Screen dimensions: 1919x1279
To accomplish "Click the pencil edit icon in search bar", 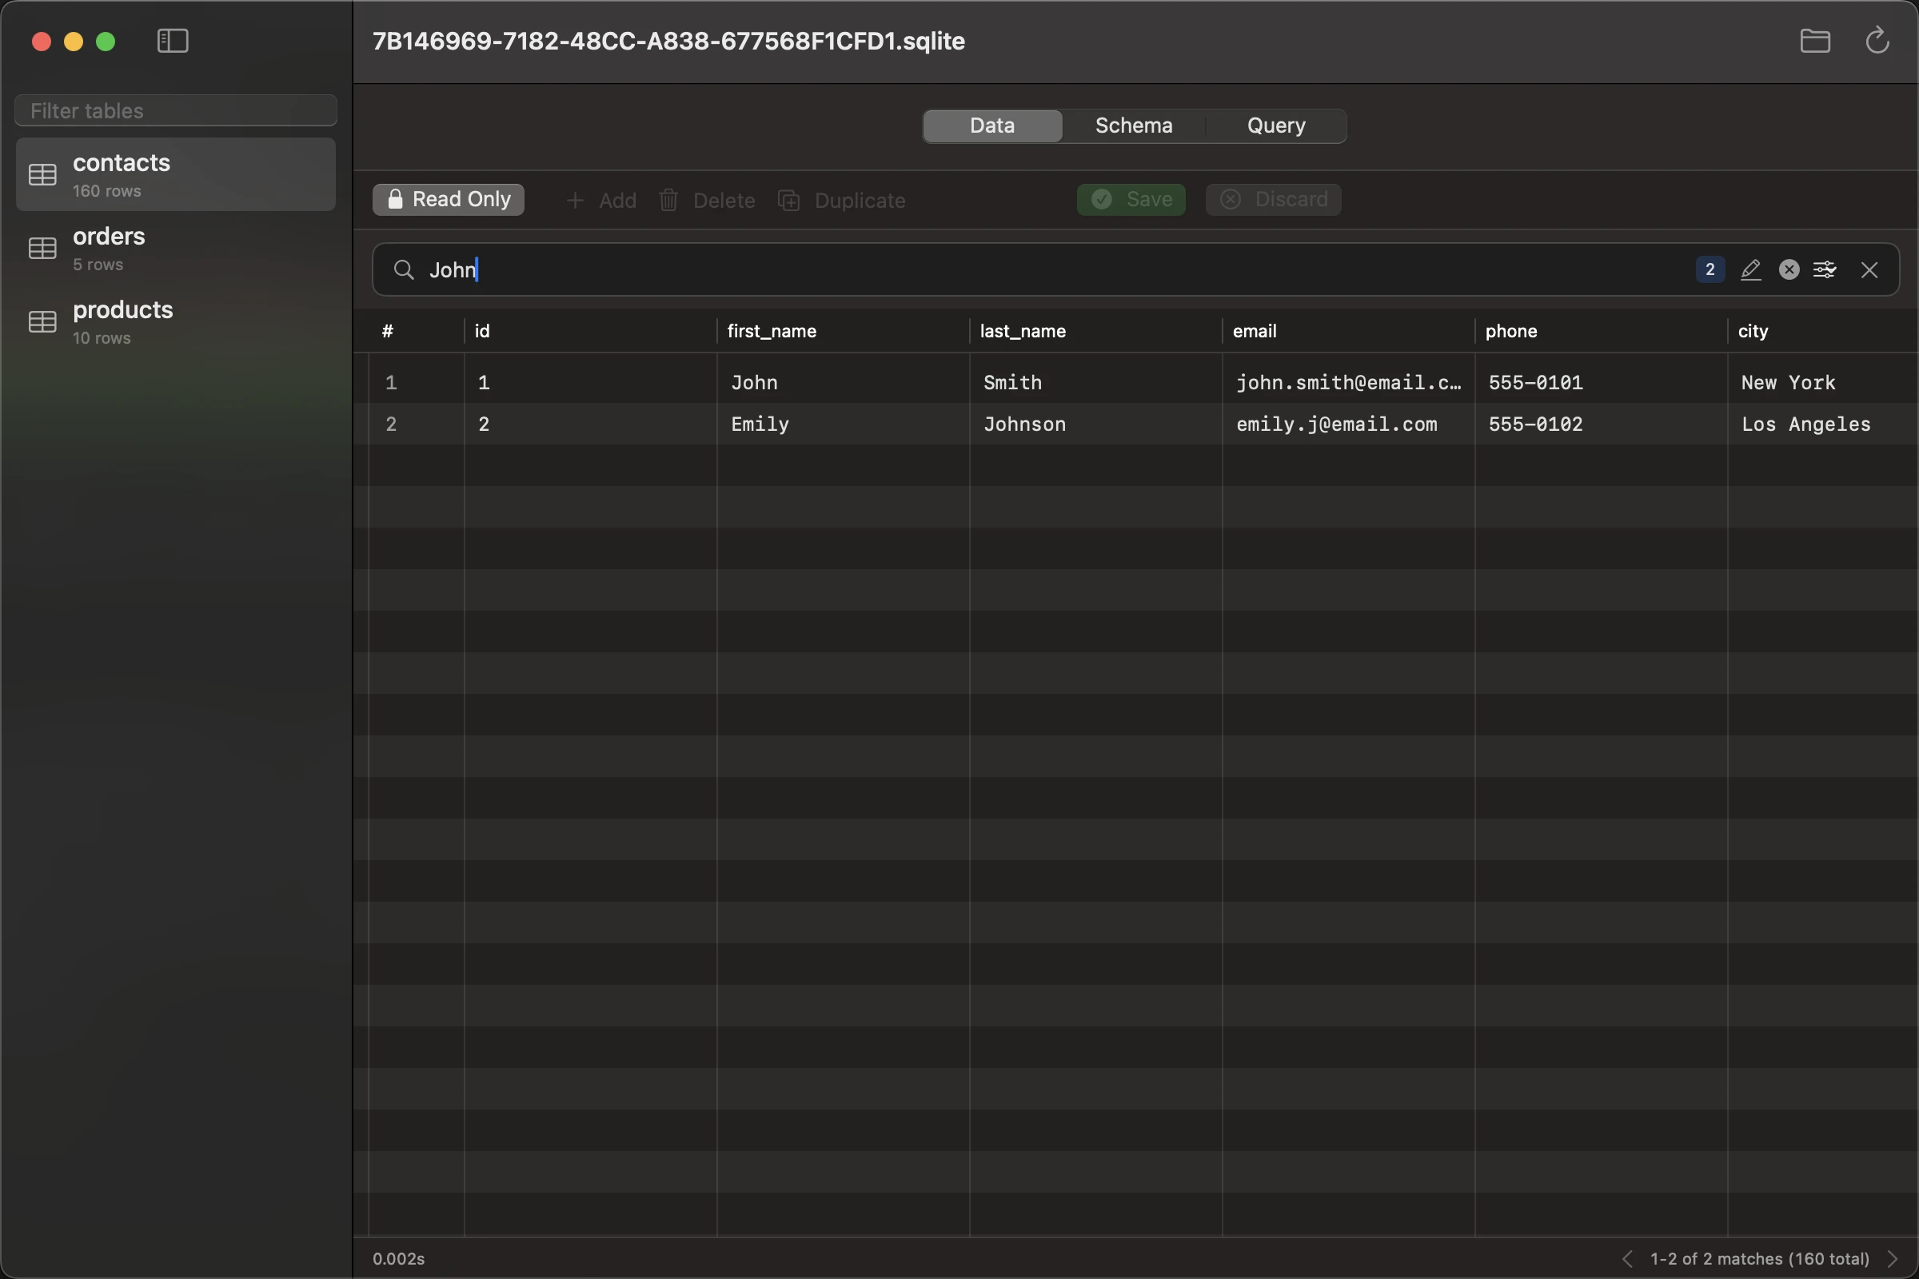I will click(x=1750, y=270).
